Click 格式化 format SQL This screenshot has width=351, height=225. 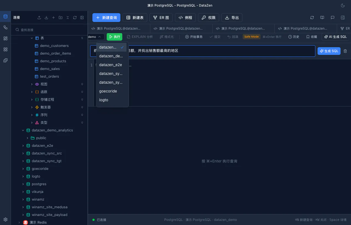coord(167,37)
